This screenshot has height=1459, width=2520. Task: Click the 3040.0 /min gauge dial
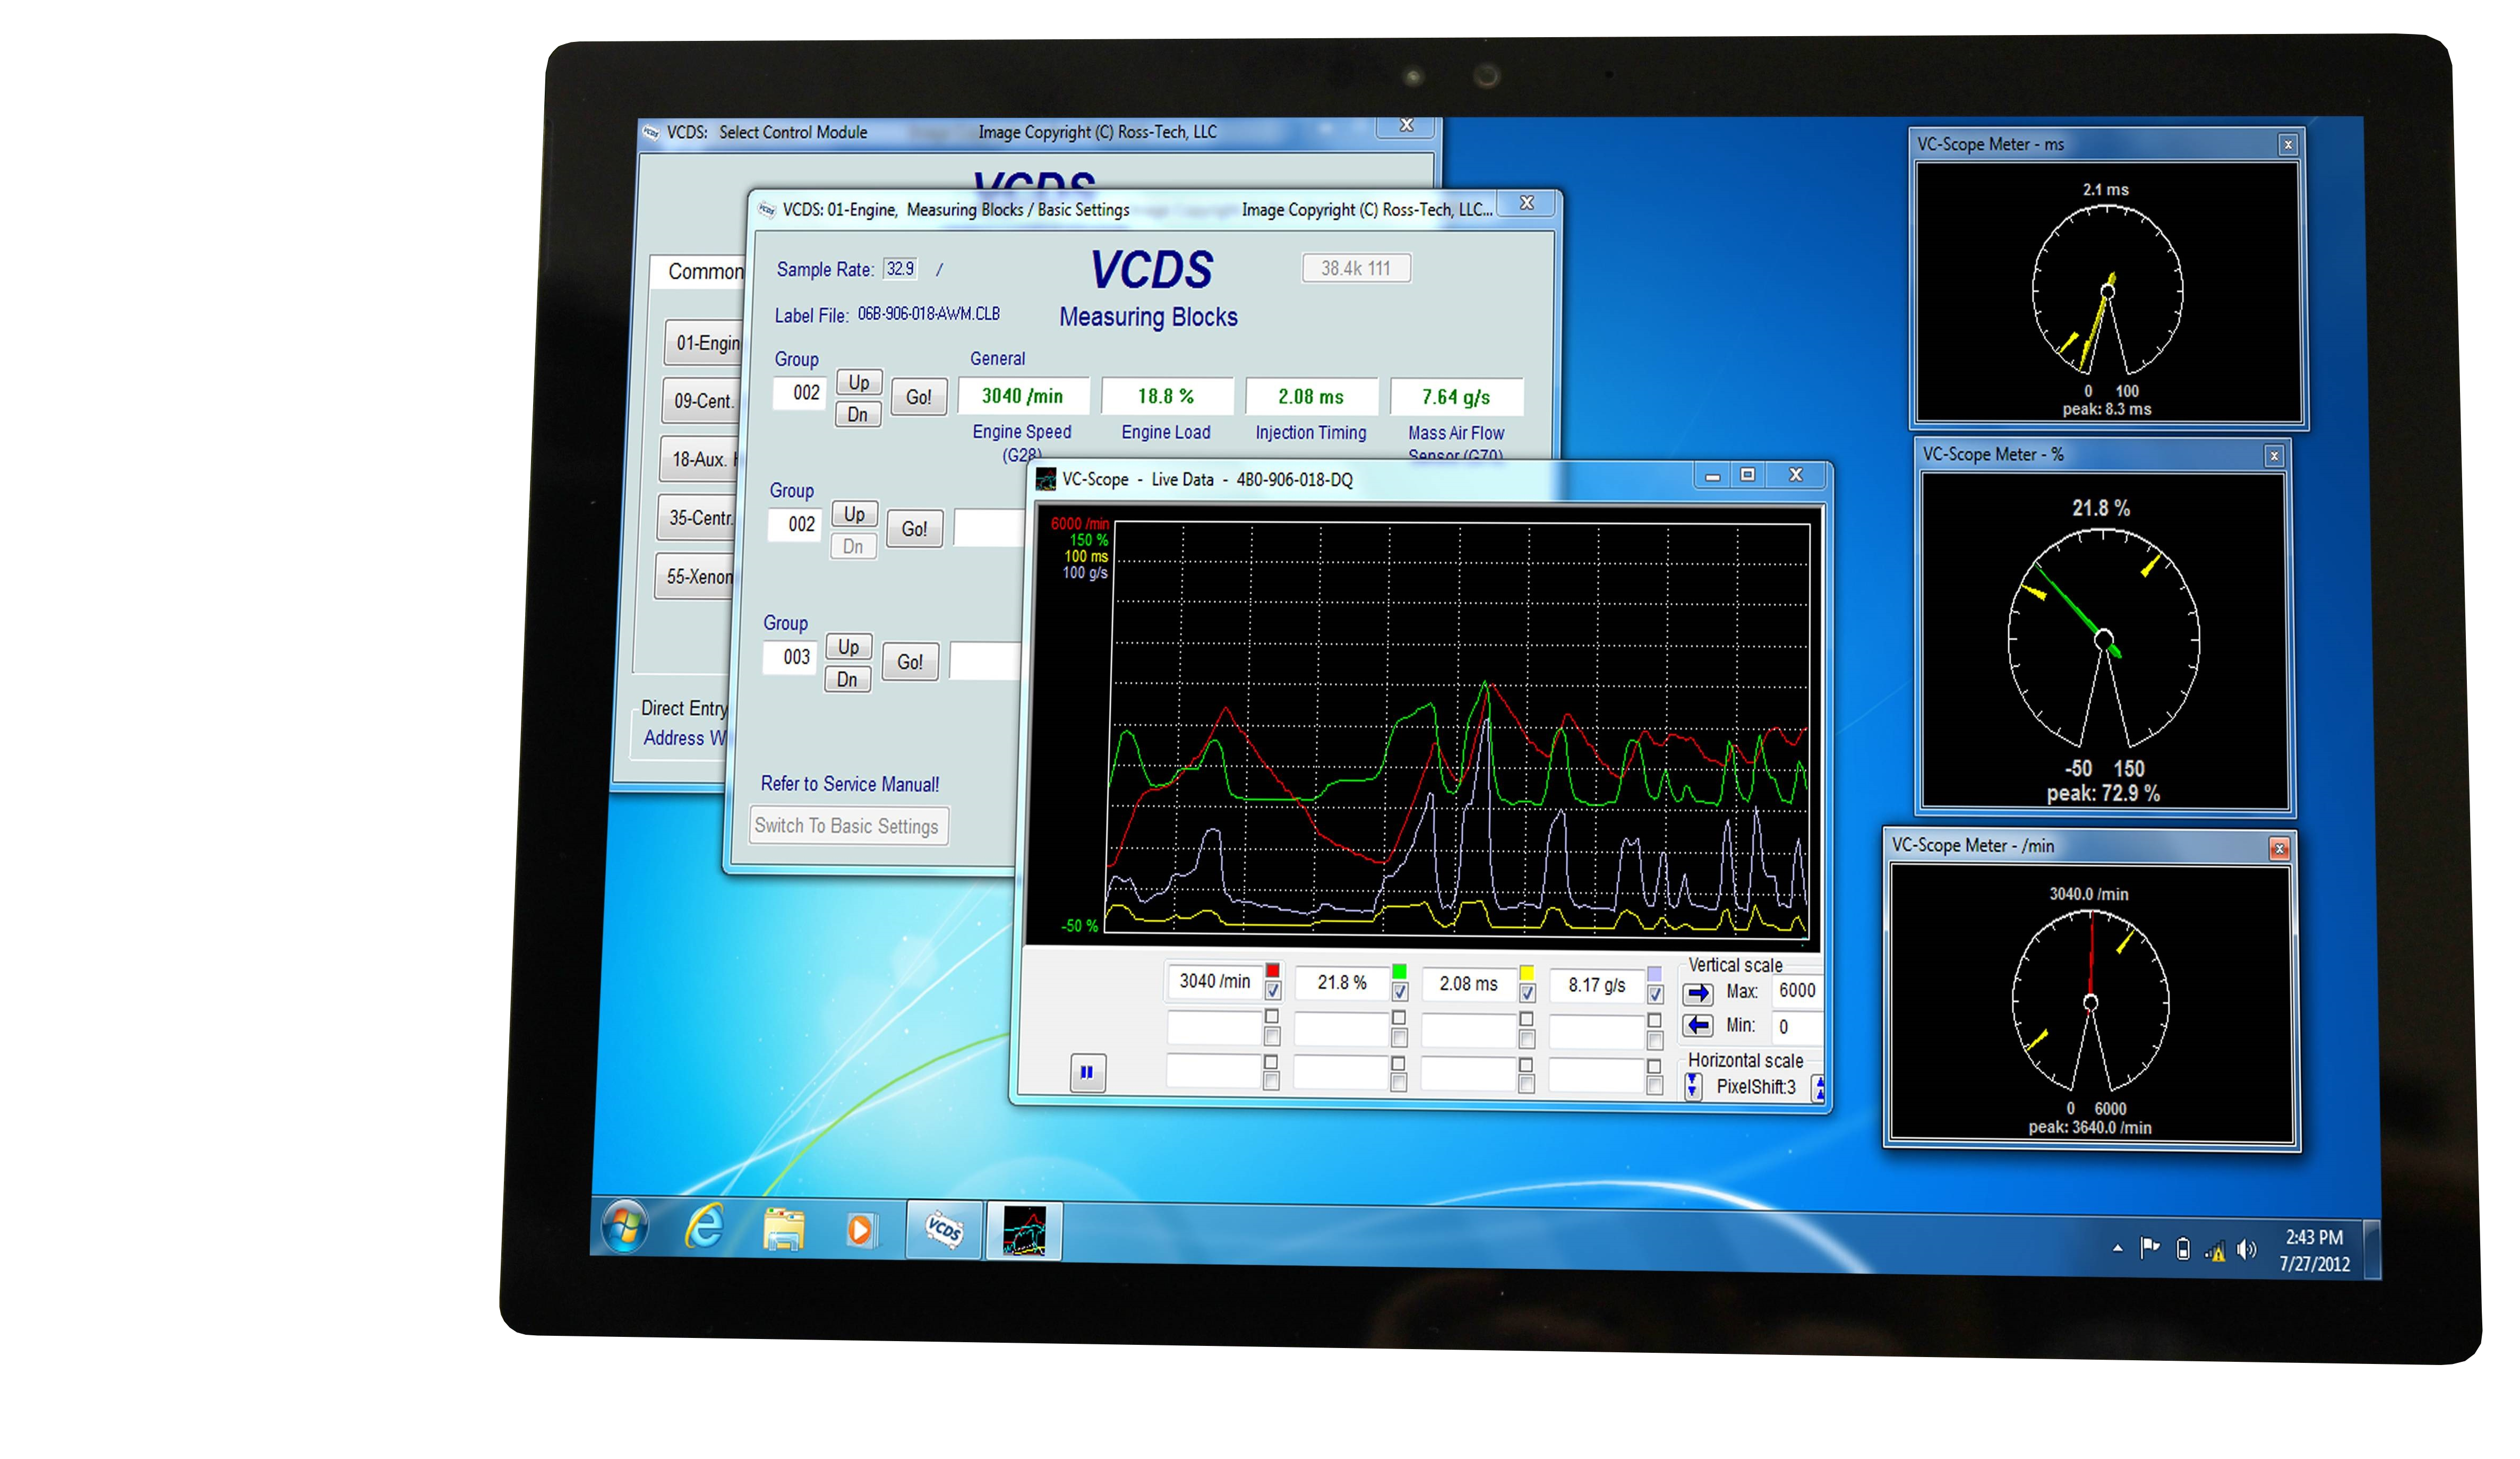(x=2090, y=1002)
